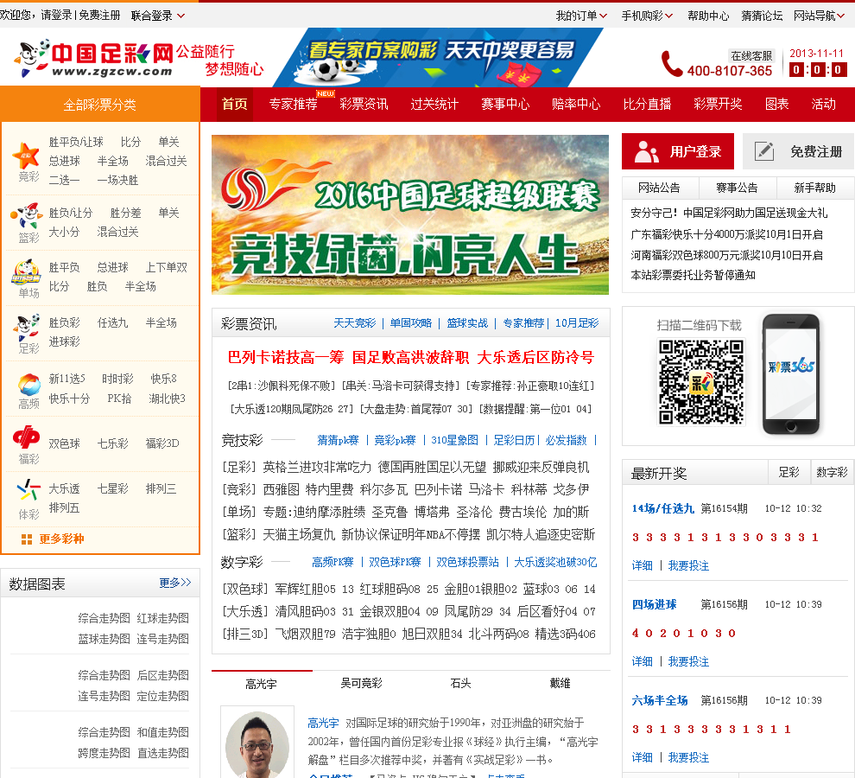Open 彩票资讯 in the navigation bar
855x778 pixels.
pyautogui.click(x=364, y=104)
